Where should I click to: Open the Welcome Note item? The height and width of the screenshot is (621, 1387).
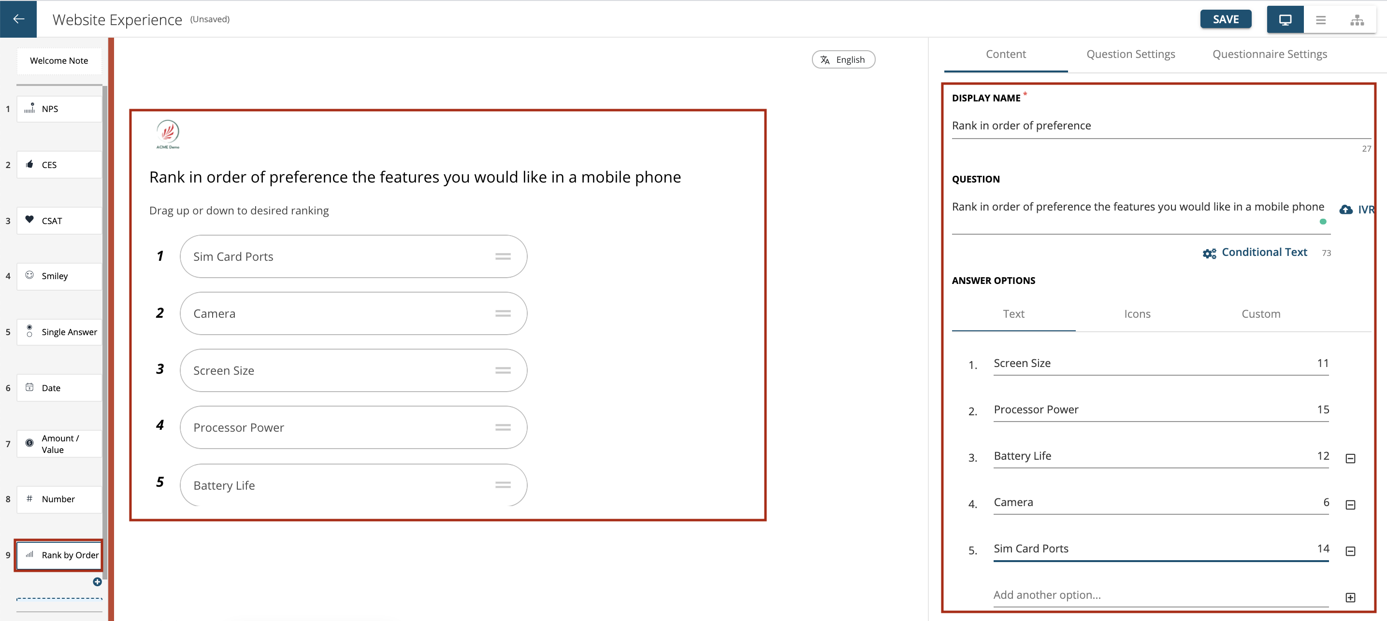click(x=58, y=61)
